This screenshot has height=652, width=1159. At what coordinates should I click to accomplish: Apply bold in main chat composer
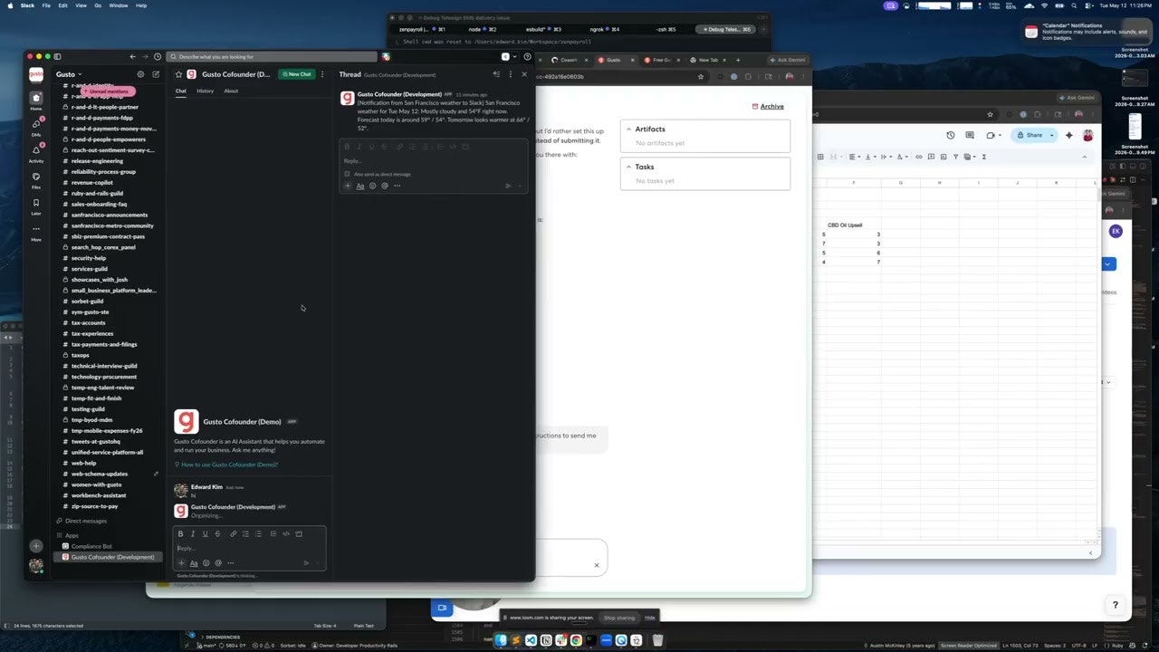click(x=180, y=533)
